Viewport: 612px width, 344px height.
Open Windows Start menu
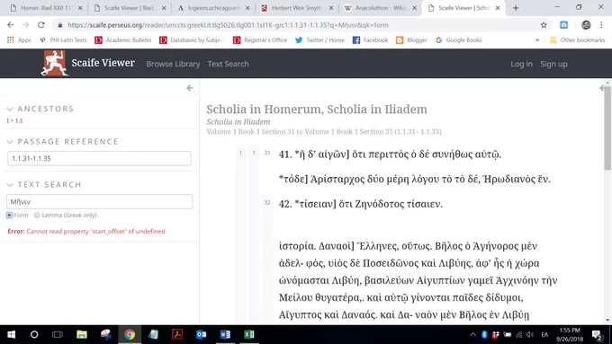click(x=12, y=334)
